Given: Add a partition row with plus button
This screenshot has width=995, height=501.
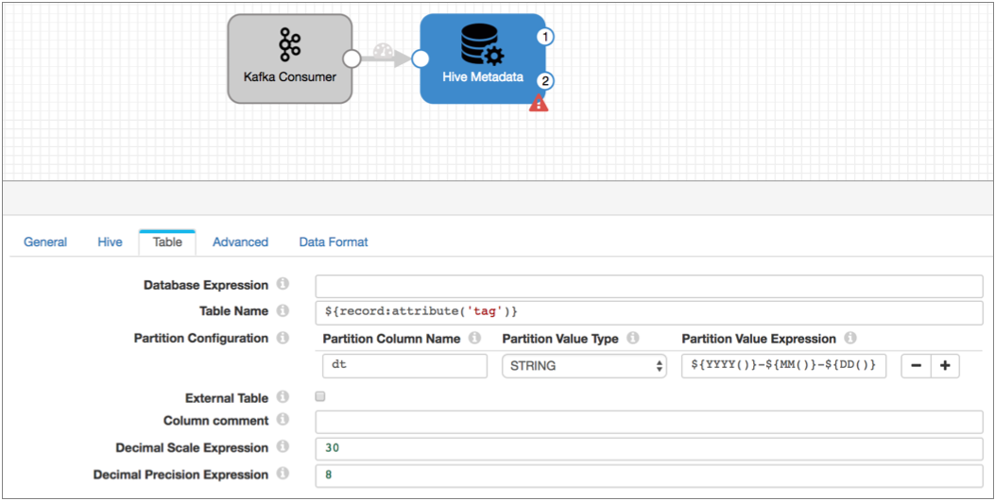Looking at the screenshot, I should click(945, 366).
